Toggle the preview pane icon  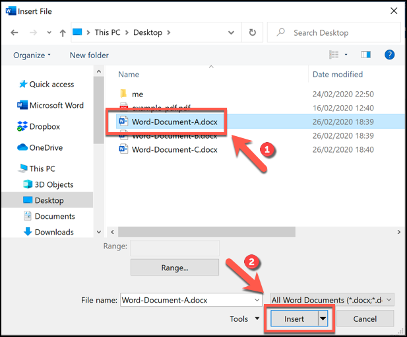pyautogui.click(x=366, y=55)
